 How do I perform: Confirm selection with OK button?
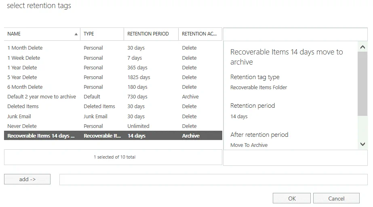(x=292, y=198)
